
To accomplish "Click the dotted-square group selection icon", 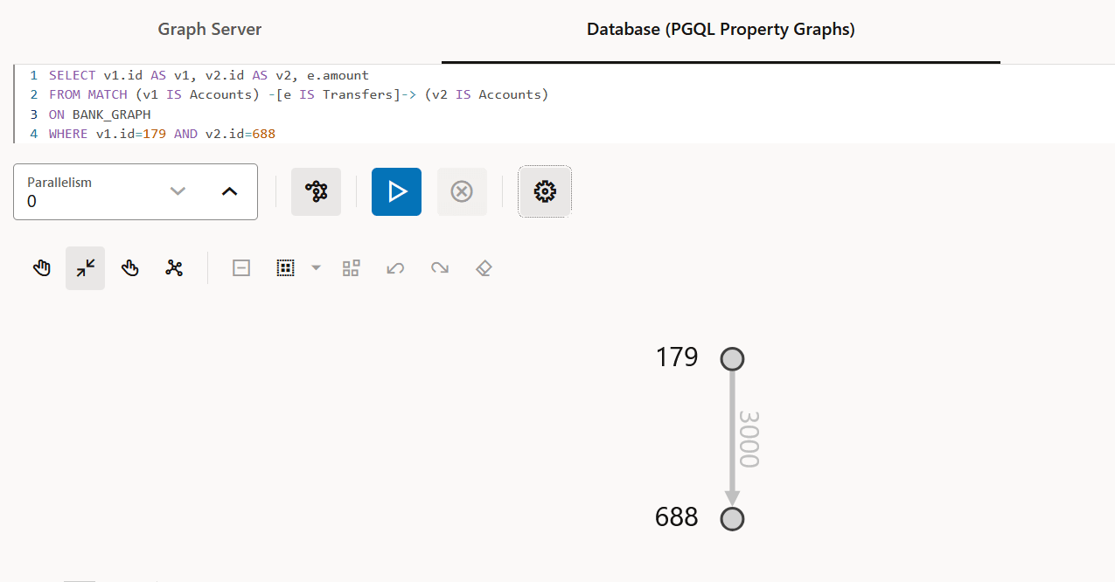I will tap(285, 268).
